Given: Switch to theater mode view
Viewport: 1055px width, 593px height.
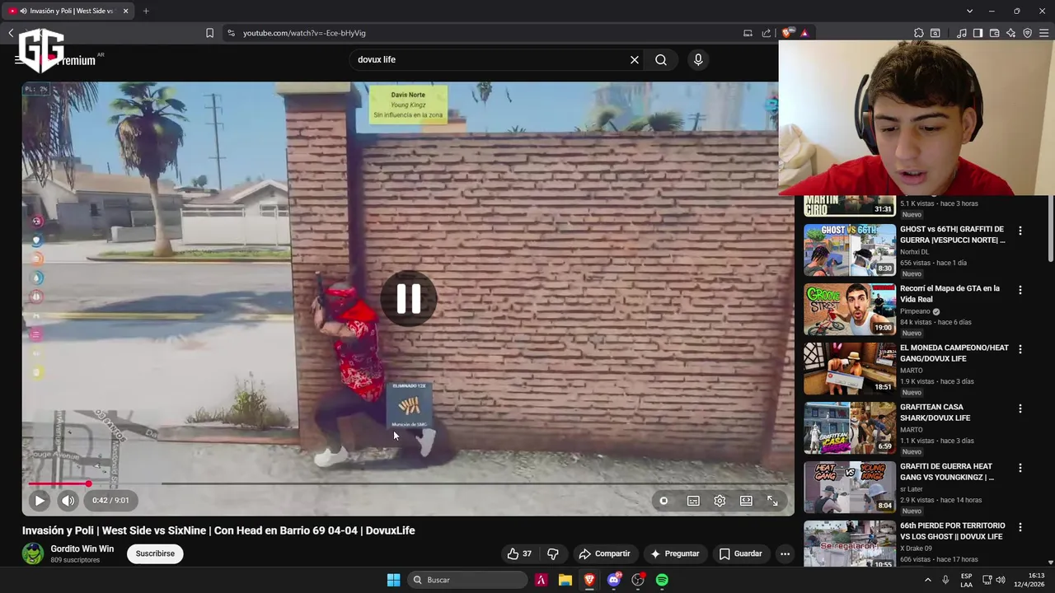Looking at the screenshot, I should pos(746,500).
